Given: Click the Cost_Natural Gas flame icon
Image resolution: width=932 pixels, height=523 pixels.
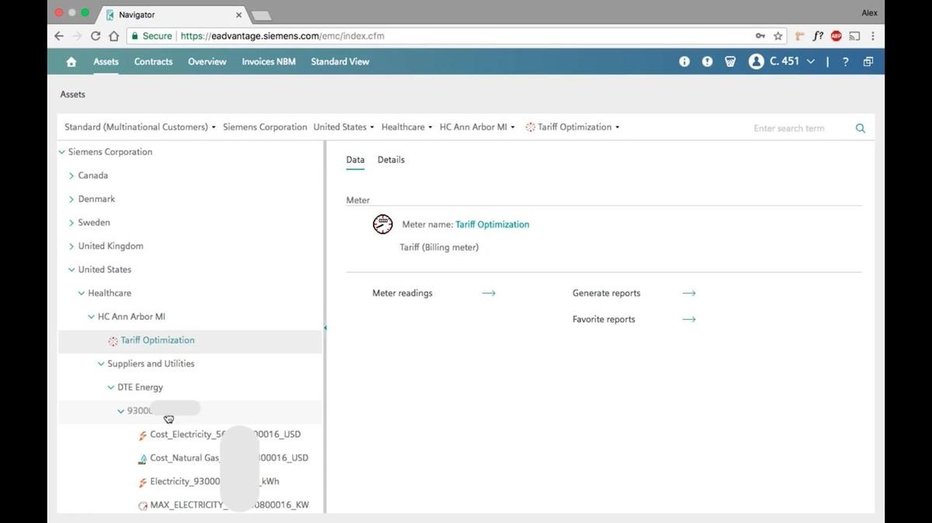Looking at the screenshot, I should pos(143,459).
